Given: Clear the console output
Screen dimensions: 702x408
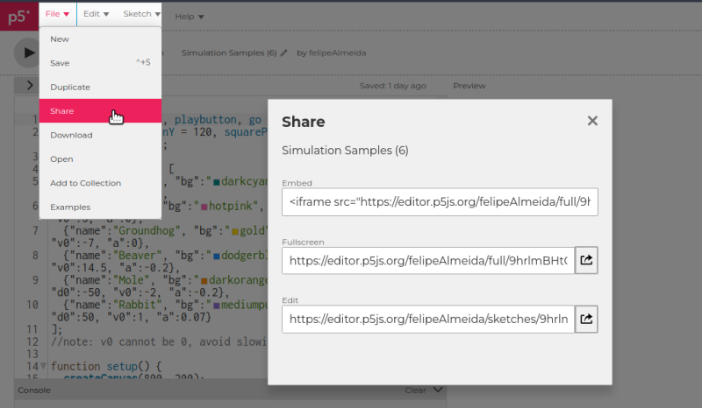Looking at the screenshot, I should coord(415,390).
